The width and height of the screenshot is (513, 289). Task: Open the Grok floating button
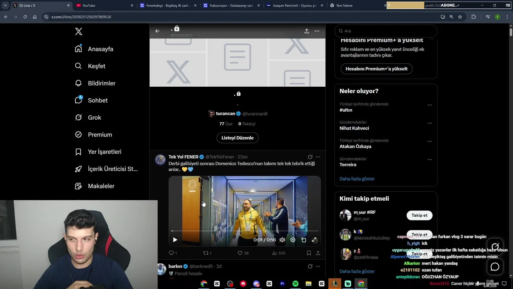click(x=495, y=246)
